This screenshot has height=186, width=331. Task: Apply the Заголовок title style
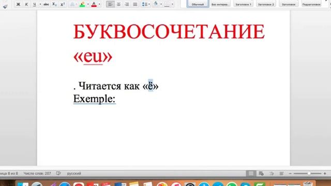click(289, 4)
